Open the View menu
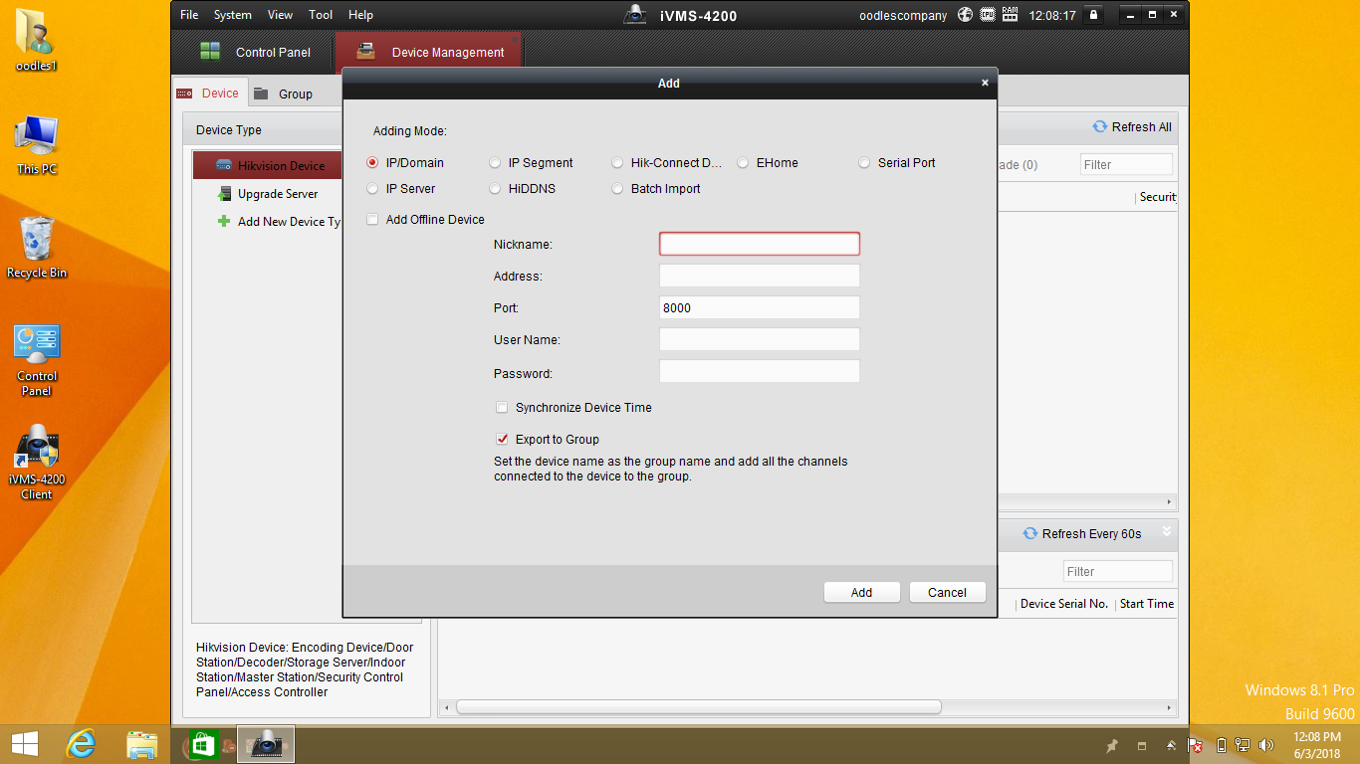 pos(281,15)
